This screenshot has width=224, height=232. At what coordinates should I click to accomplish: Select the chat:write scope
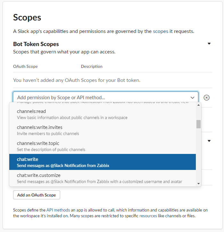click(x=102, y=162)
